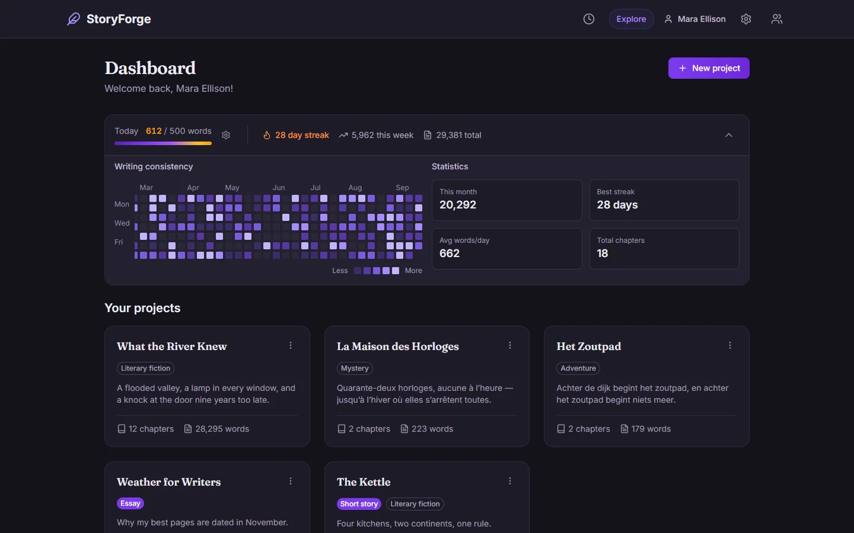Open menu for The Kettle
854x533 pixels.
tap(510, 481)
